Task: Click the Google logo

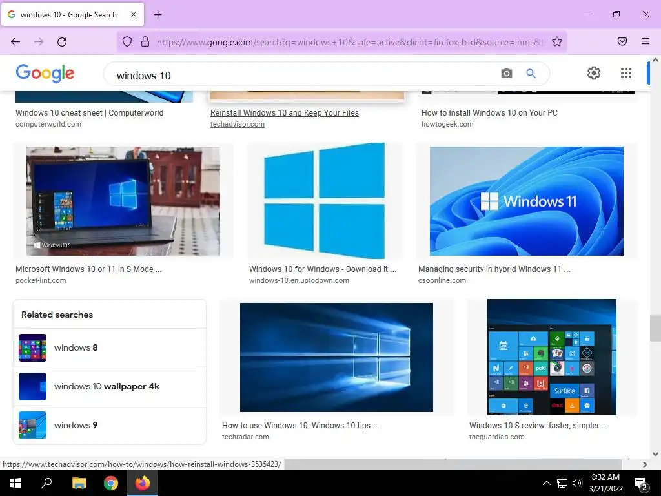Action: click(x=45, y=74)
